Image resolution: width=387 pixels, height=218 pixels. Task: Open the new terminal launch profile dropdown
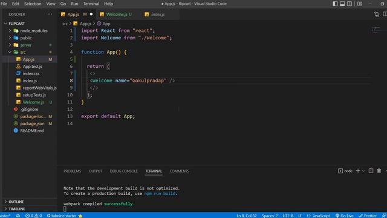363,171
